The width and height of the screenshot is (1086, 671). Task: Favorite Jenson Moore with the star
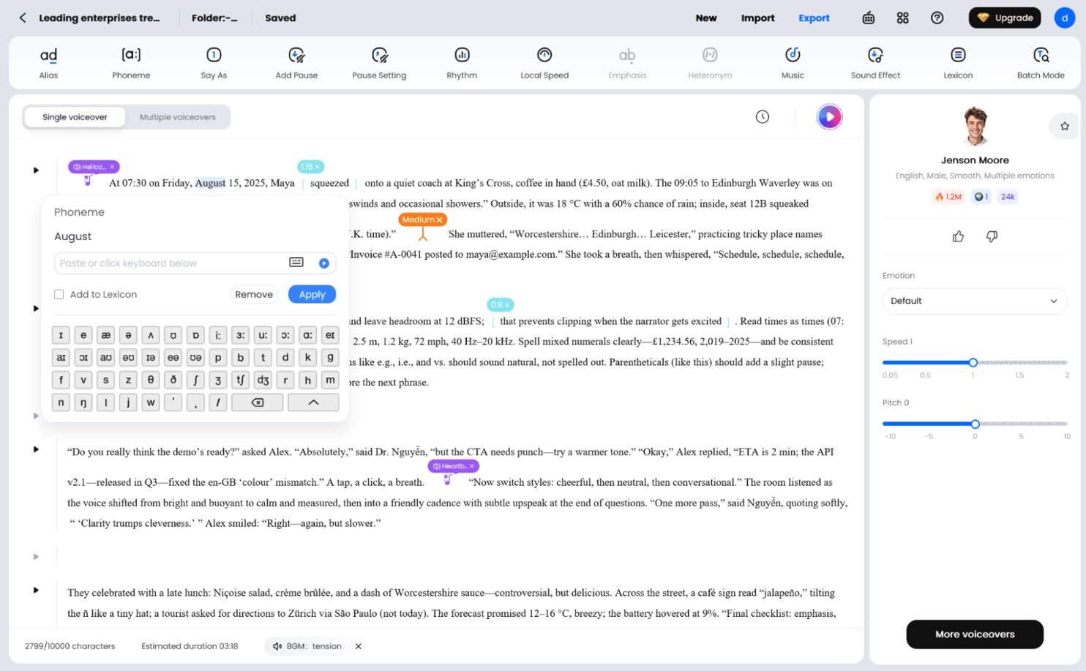pos(1064,126)
